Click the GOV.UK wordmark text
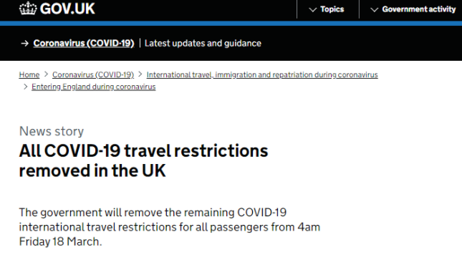Screen dimensions: 462x265 pos(67,9)
